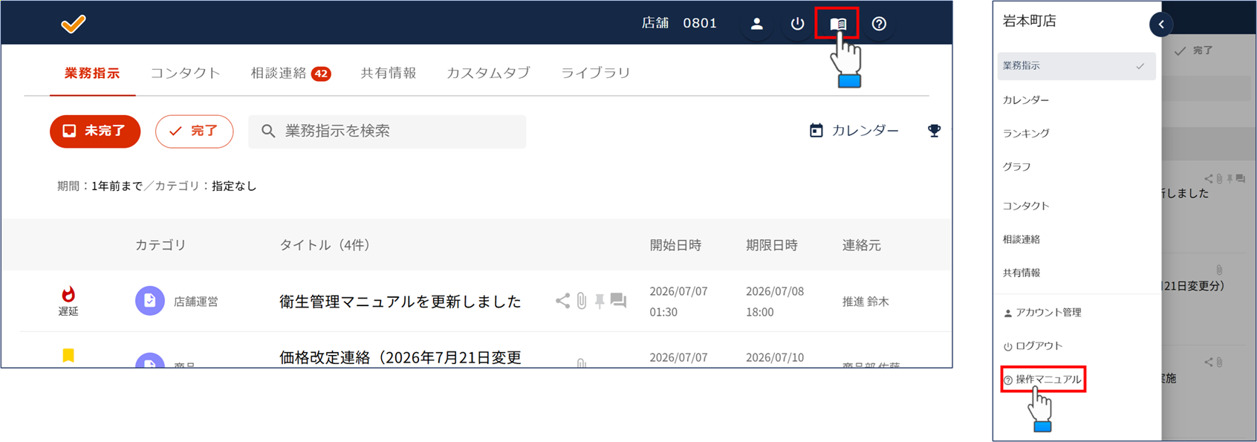Open the user account icon in header
The width and height of the screenshot is (1257, 442).
coord(756,24)
